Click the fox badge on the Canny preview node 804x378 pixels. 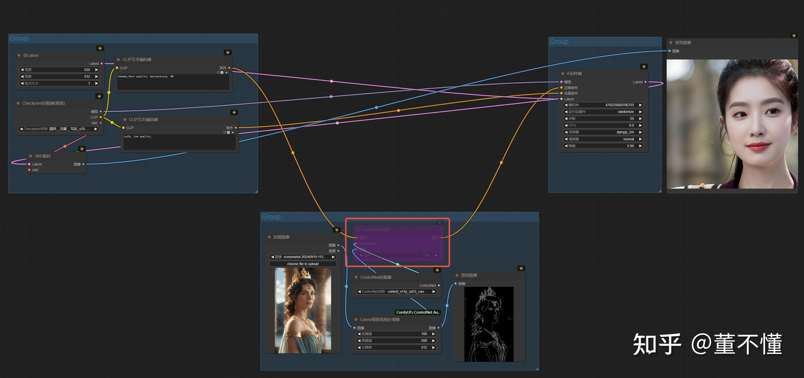click(521, 268)
